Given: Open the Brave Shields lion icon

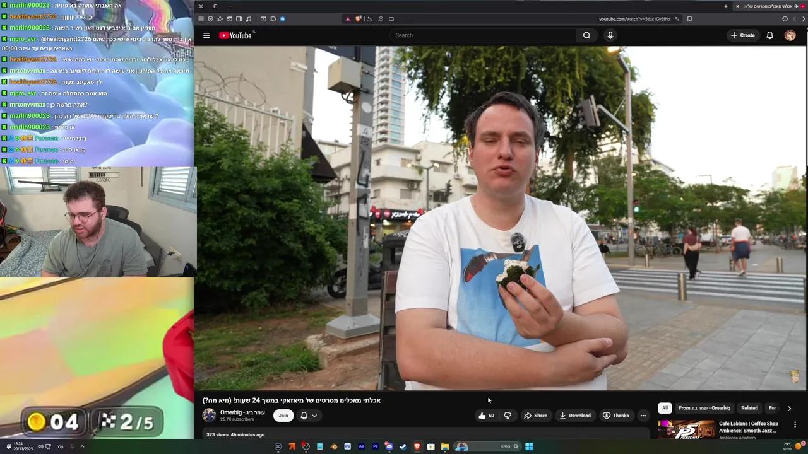Looking at the screenshot, I should pos(358,19).
